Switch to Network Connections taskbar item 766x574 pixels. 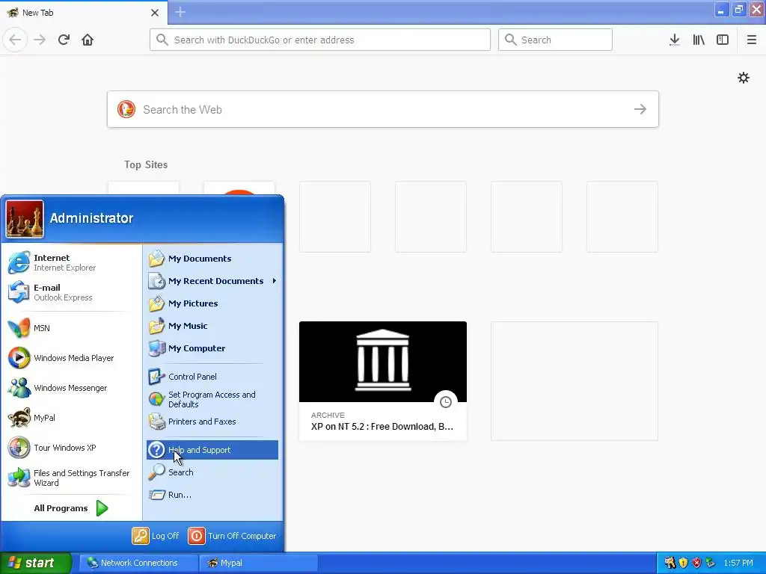point(138,563)
